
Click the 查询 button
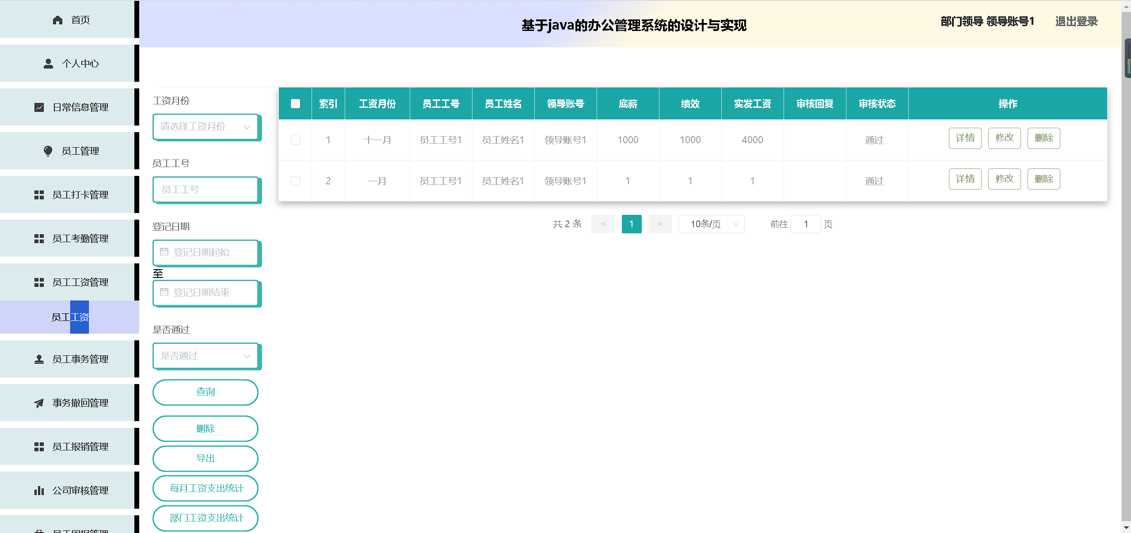pyautogui.click(x=206, y=392)
